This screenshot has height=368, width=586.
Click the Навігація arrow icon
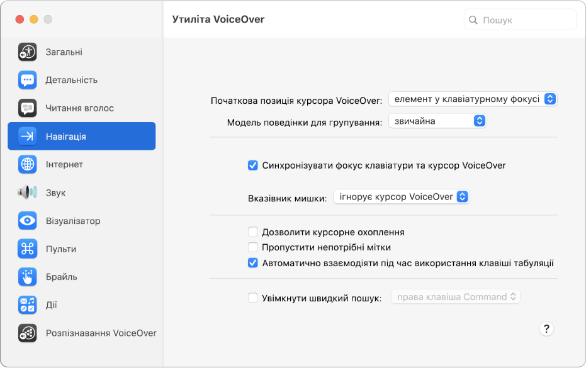coord(27,136)
